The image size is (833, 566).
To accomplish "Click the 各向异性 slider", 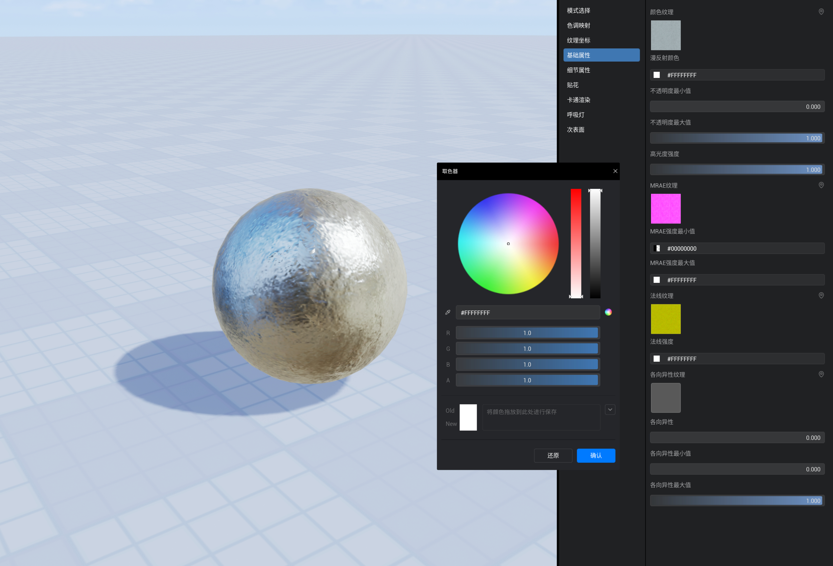I will [737, 438].
